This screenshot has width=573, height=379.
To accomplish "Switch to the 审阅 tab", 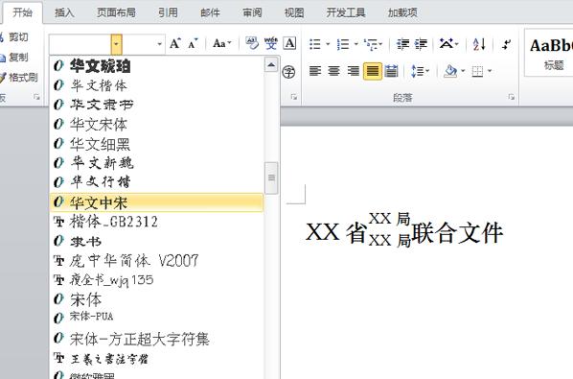I will tap(252, 12).
